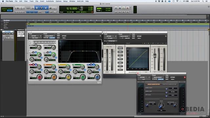The width and height of the screenshot is (210, 118).
Task: Select Linear Quantization in Lo-Fi
Action: pos(153,85)
